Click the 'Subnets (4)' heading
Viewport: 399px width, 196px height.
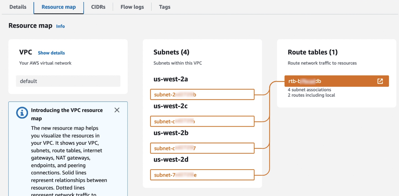coord(171,52)
